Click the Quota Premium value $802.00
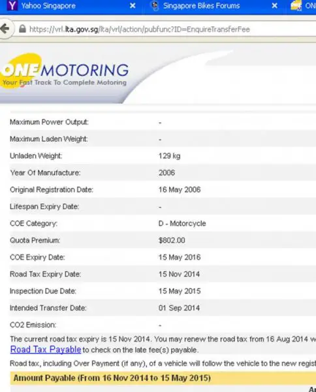 click(x=172, y=240)
